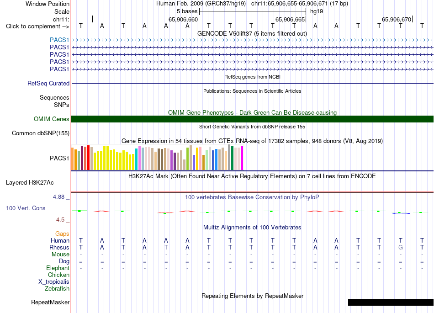
Task: Click the Window Position label
Action: [48, 4]
